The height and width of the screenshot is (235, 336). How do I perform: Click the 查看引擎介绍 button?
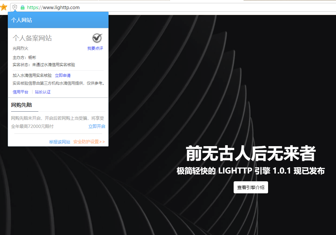[x=251, y=187]
